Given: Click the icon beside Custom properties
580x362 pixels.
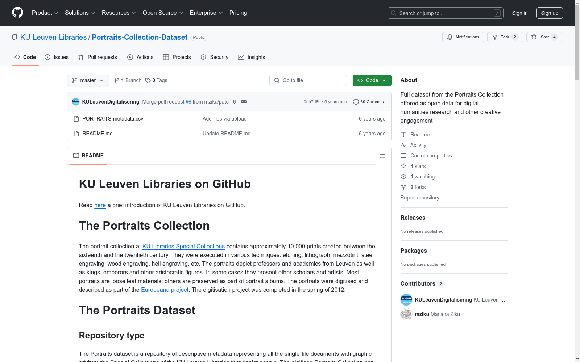Looking at the screenshot, I should tap(403, 156).
